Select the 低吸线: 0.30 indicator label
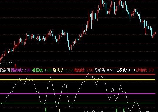This screenshot has height=112, width=158. click(125, 70)
